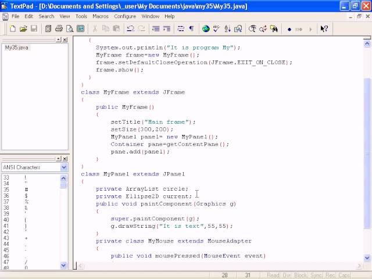Close the clip library panel

(65, 159)
